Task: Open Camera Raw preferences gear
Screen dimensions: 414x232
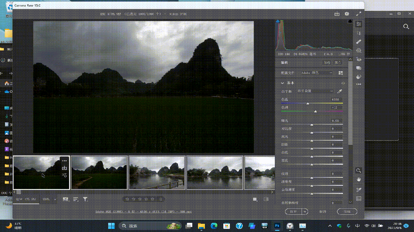Action: pyautogui.click(x=347, y=14)
